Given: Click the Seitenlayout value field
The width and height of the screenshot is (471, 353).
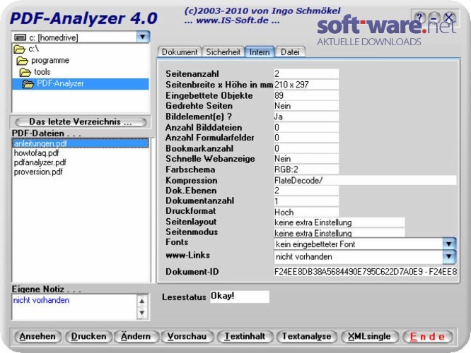Looking at the screenshot, I should click(339, 222).
